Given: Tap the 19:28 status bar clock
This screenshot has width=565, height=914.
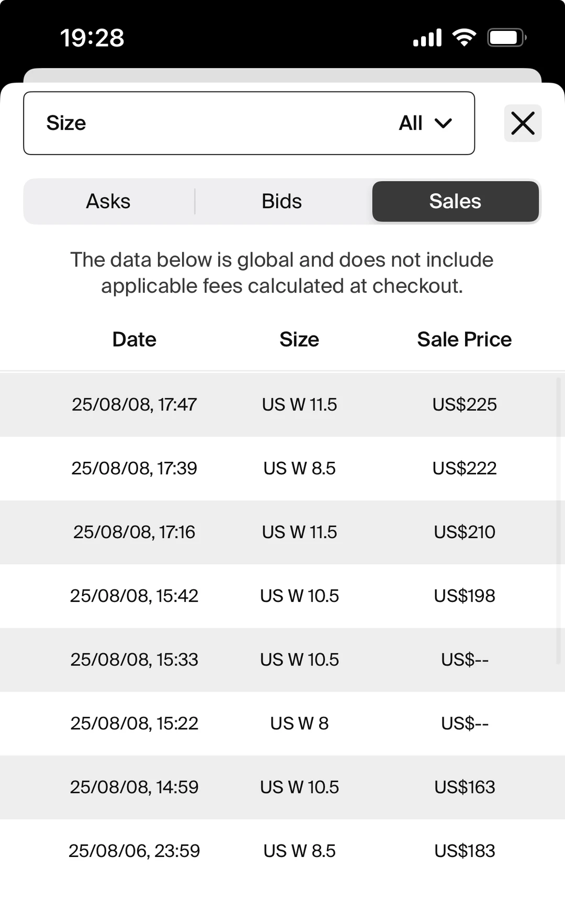Looking at the screenshot, I should [x=92, y=38].
